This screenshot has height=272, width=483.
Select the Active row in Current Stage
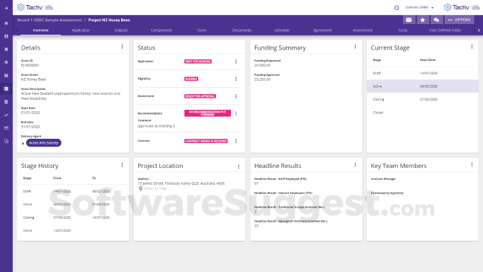click(422, 86)
